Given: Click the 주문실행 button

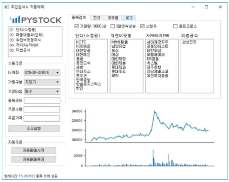Looking at the screenshot, I should tap(34, 129).
